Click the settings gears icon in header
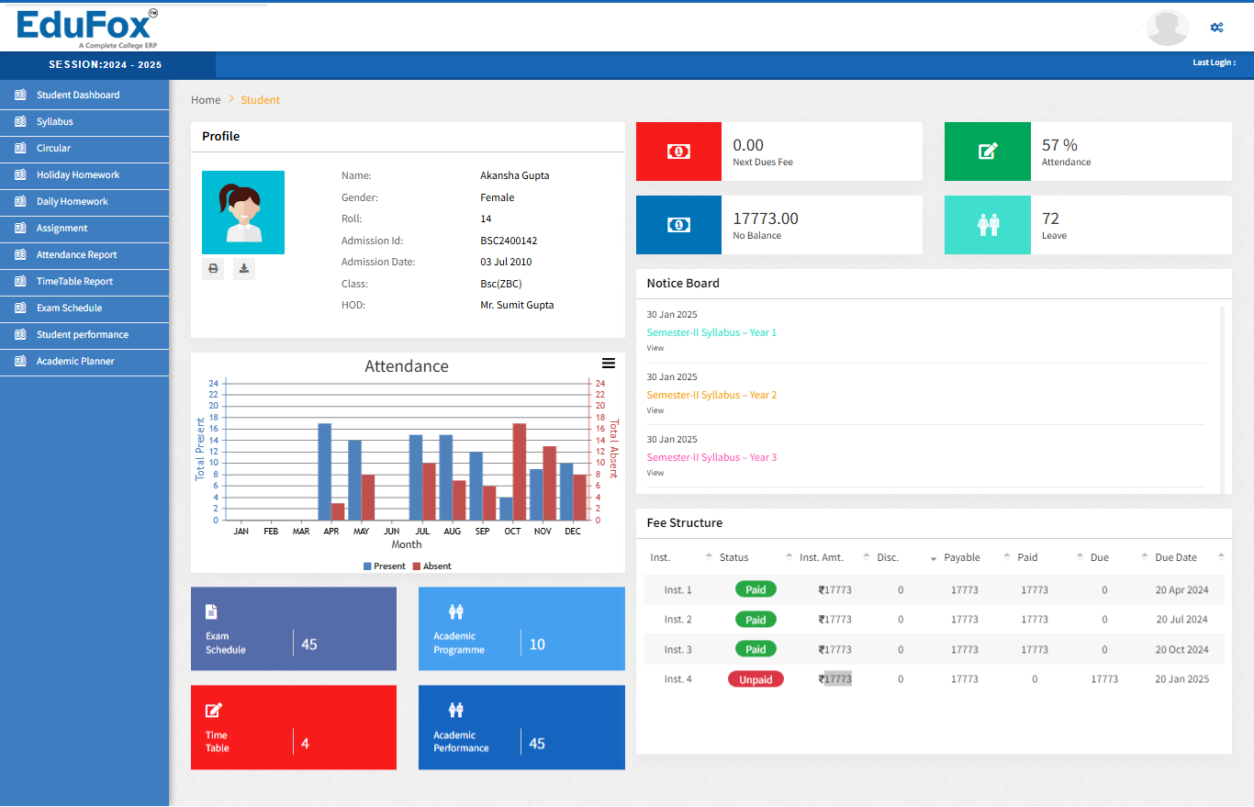Image resolution: width=1254 pixels, height=807 pixels. pyautogui.click(x=1216, y=28)
